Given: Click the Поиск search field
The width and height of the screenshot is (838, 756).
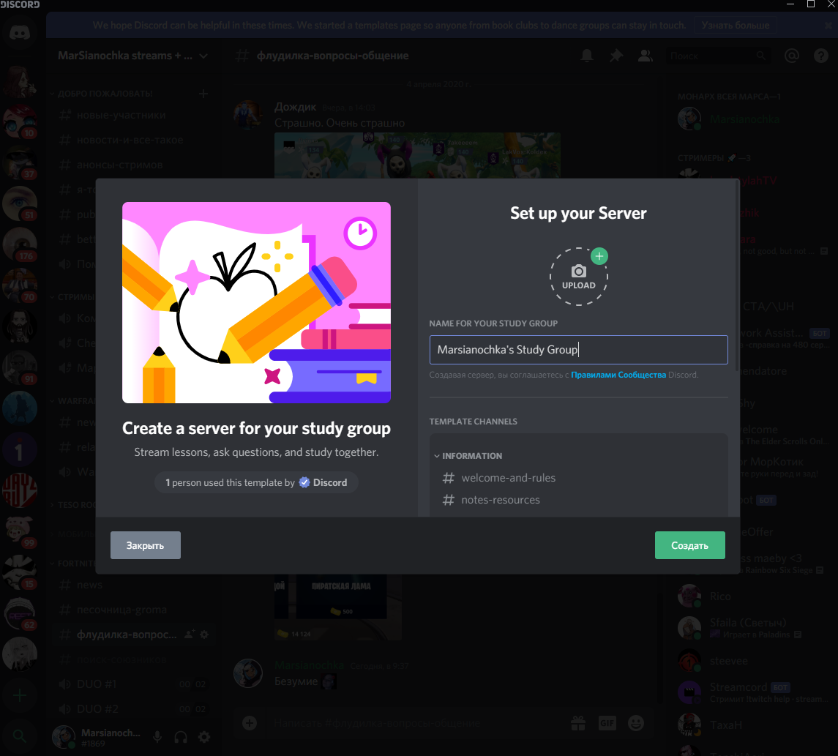Looking at the screenshot, I should tap(718, 56).
